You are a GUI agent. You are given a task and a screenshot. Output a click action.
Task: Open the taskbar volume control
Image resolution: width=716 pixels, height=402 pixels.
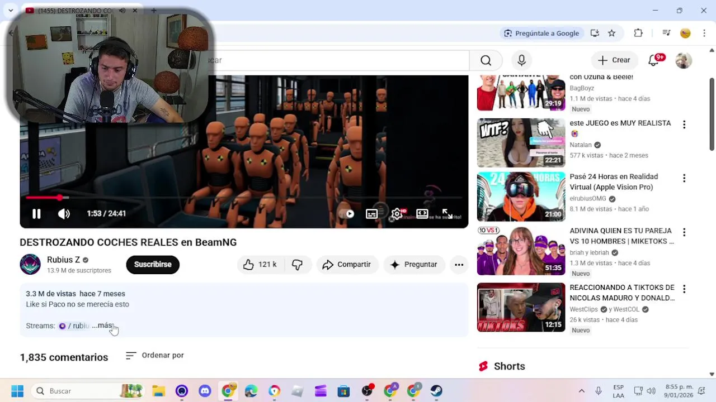[651, 391]
